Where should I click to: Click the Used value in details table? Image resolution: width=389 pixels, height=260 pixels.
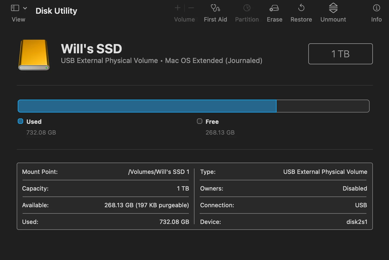(174, 222)
